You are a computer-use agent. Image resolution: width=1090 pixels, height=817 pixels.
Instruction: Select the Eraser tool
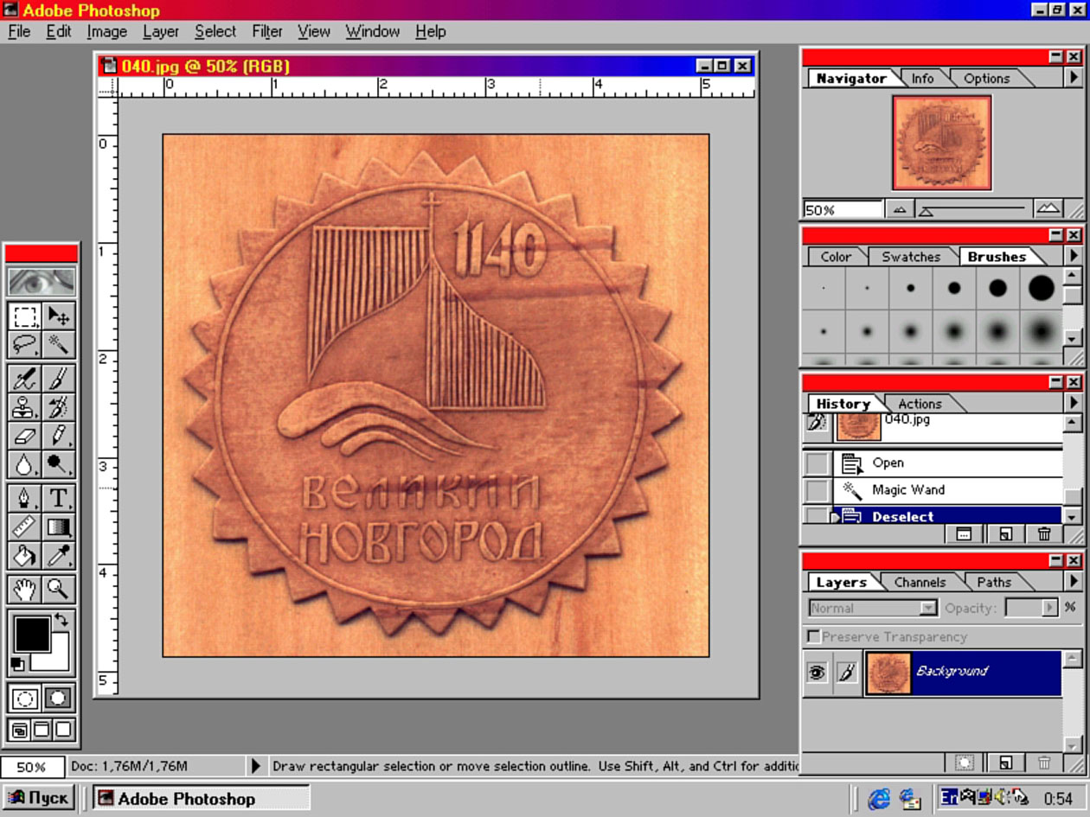(24, 435)
